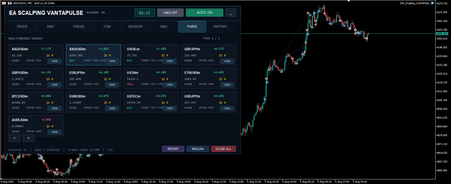Select the BTCUSDm market card
Viewport: 451px width, 184px height.
tap(36, 102)
